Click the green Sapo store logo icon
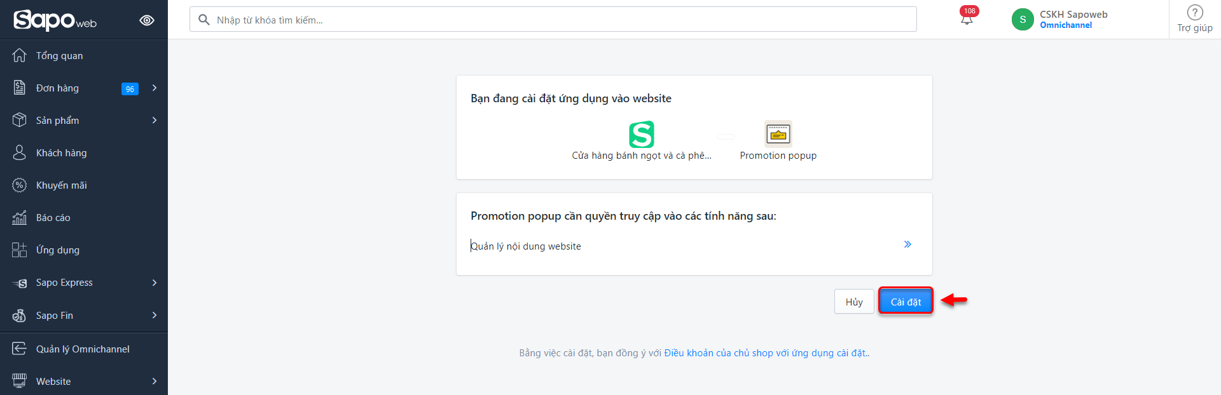The image size is (1221, 395). [x=642, y=135]
